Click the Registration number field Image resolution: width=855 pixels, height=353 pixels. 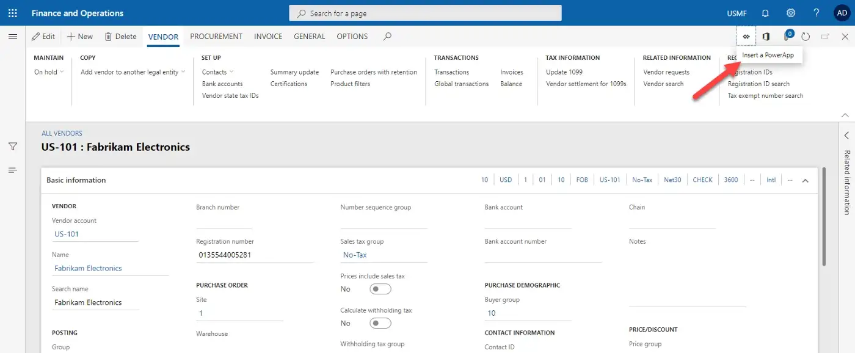(255, 255)
